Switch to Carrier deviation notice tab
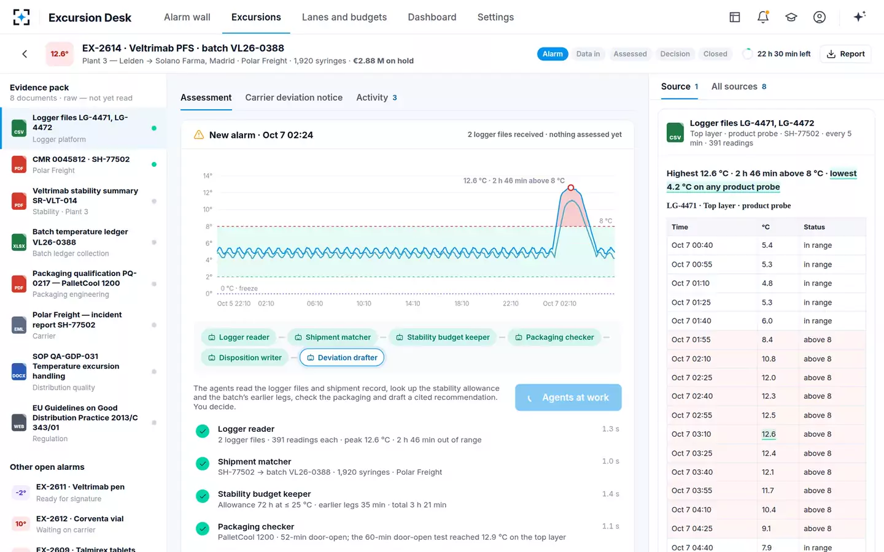The width and height of the screenshot is (884, 552). [x=294, y=98]
